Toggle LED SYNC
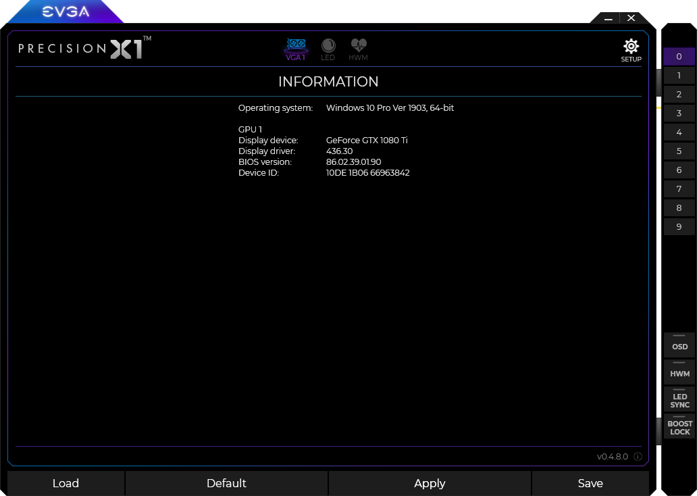 679,399
